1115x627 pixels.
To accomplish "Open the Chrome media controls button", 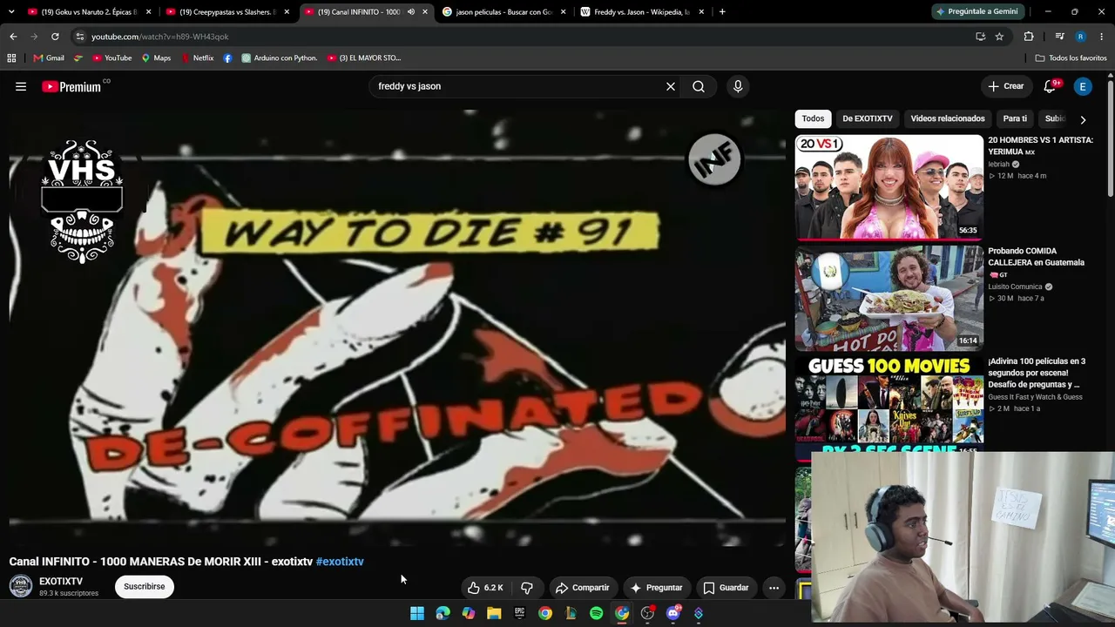I will 1059,37.
